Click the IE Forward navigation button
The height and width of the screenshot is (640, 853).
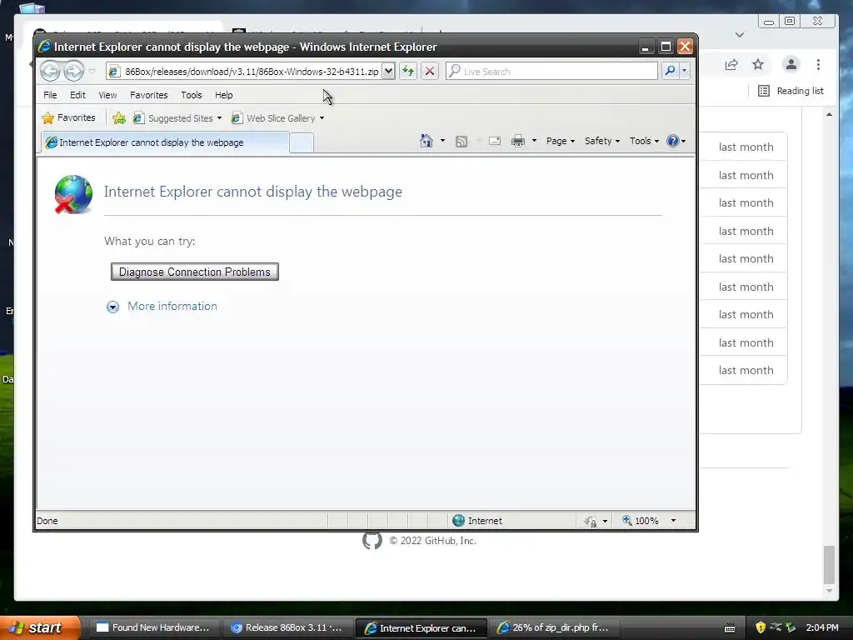tap(73, 71)
